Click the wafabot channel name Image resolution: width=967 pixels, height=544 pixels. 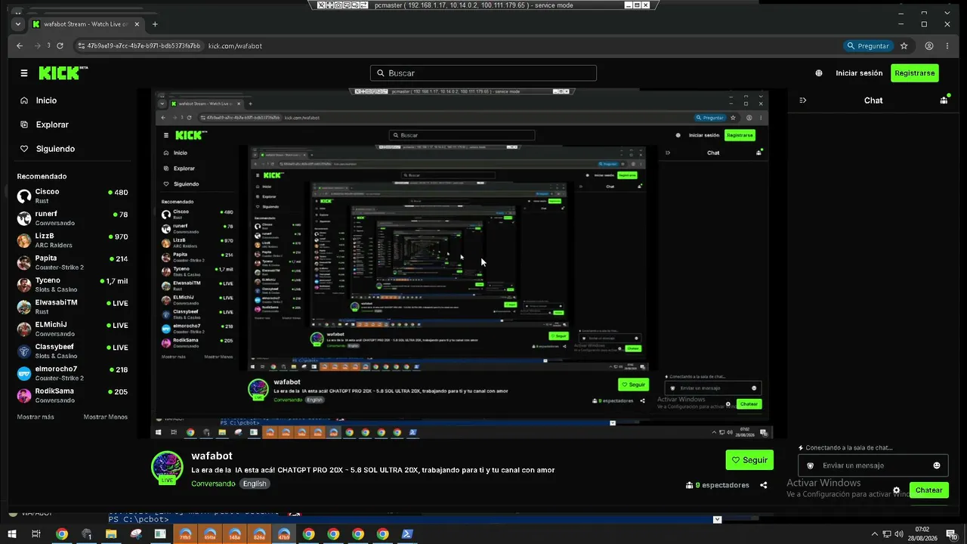click(x=212, y=456)
